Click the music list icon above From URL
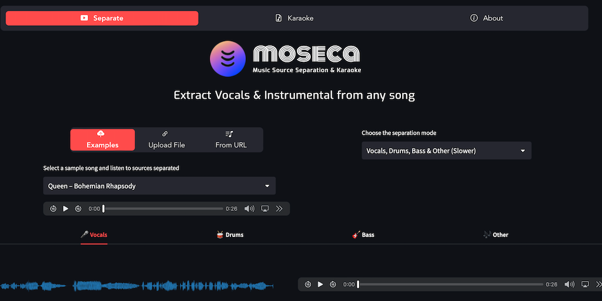Viewport: 602px width, 301px height. pos(229,134)
